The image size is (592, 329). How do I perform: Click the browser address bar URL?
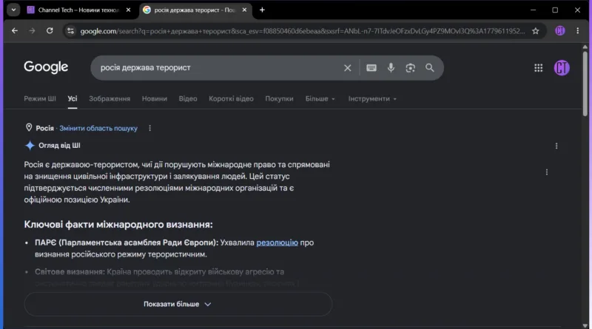tap(302, 31)
